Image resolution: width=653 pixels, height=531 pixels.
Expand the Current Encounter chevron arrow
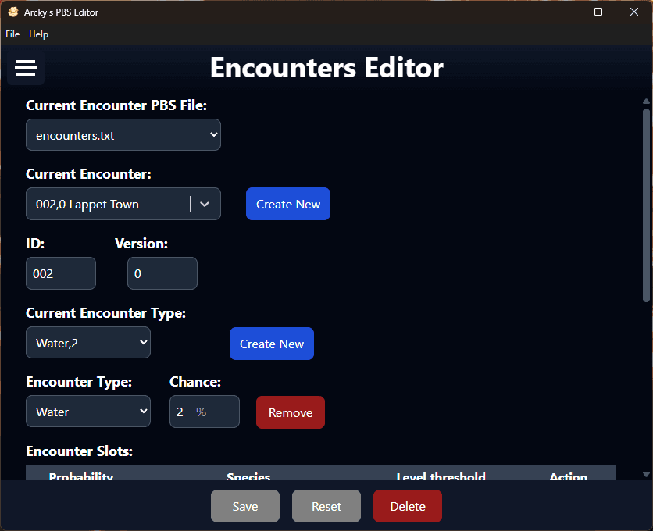[205, 204]
